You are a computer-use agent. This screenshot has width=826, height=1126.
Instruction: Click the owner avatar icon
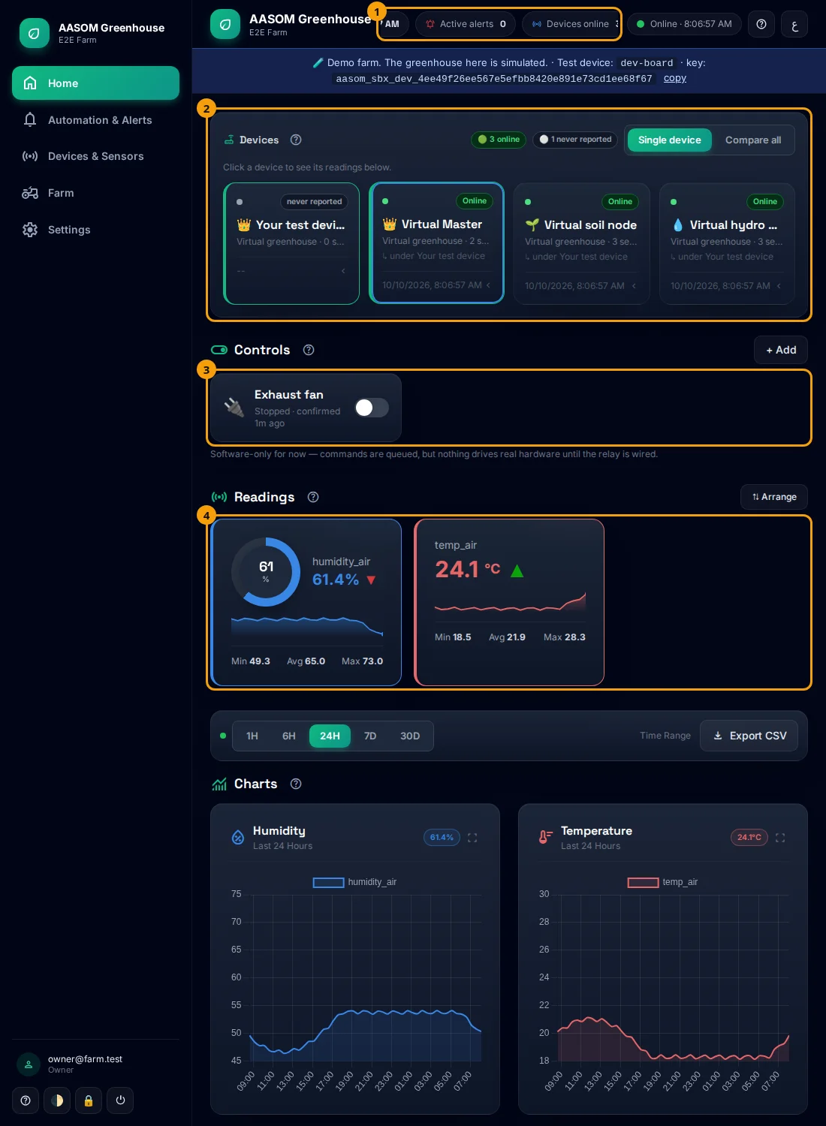click(29, 1064)
